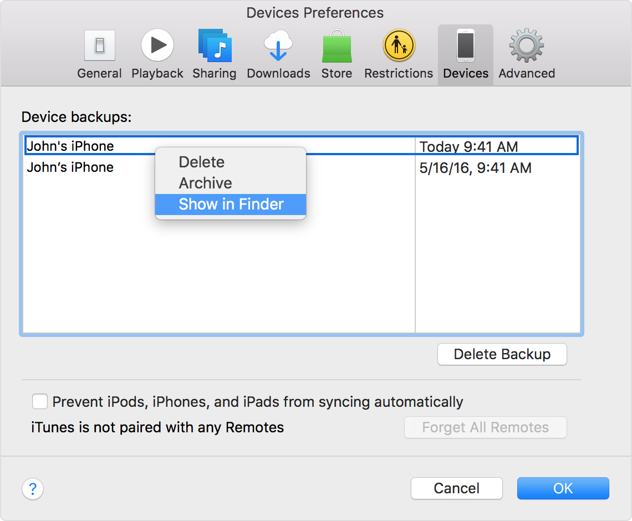
Task: Click the first John's iPhone backup name
Action: (x=70, y=146)
